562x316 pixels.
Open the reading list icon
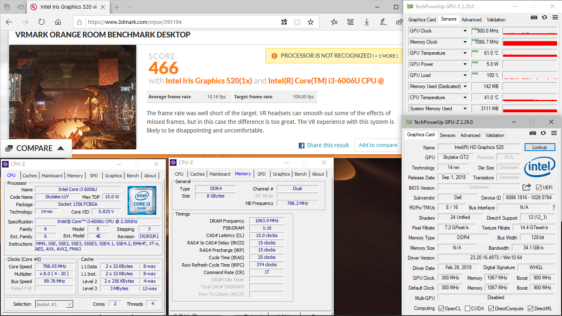coord(350,22)
